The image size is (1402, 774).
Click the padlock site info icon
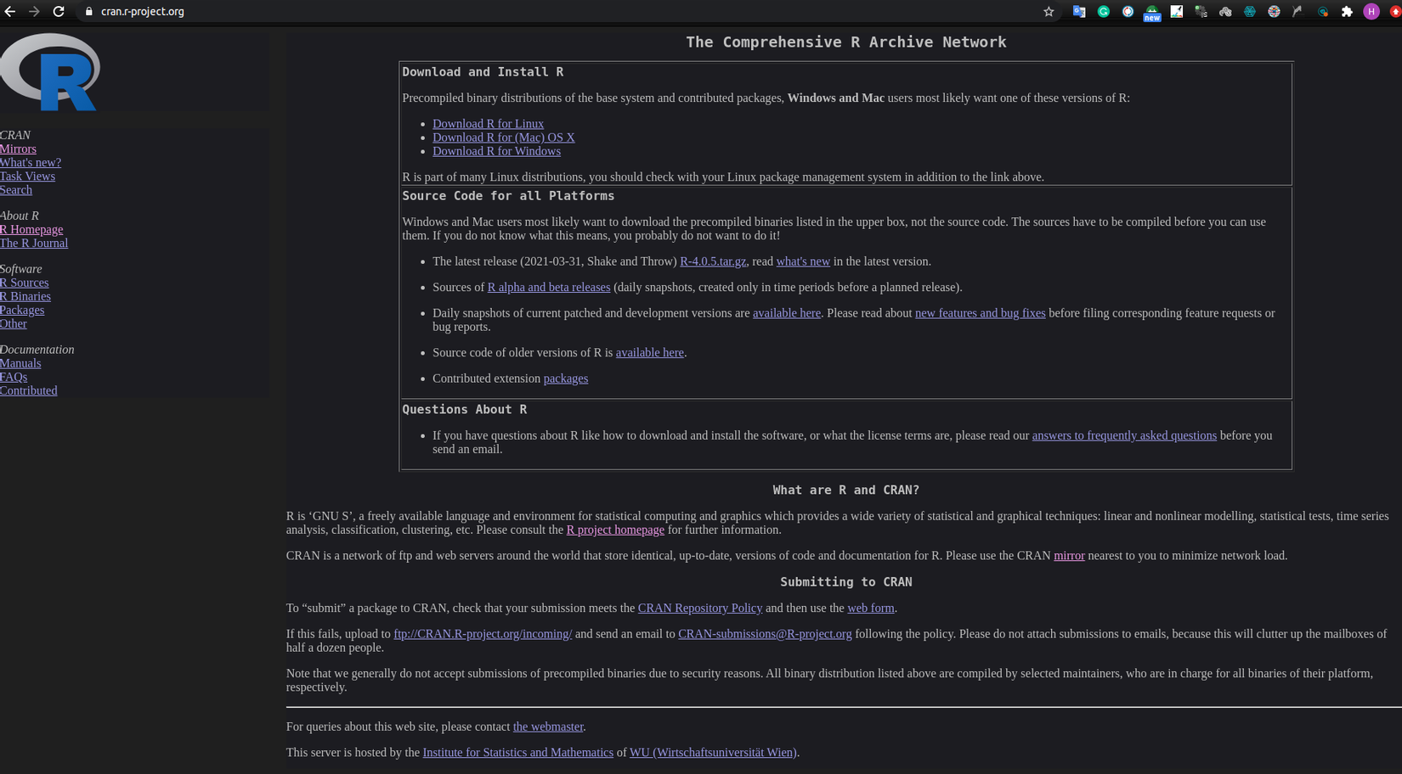click(x=89, y=12)
